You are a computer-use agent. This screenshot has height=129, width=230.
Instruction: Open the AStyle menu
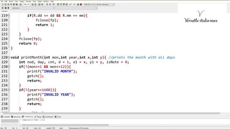40,1
